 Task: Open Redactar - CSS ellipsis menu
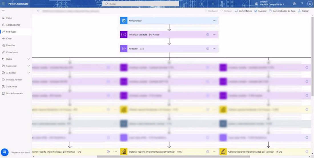pos(214,49)
